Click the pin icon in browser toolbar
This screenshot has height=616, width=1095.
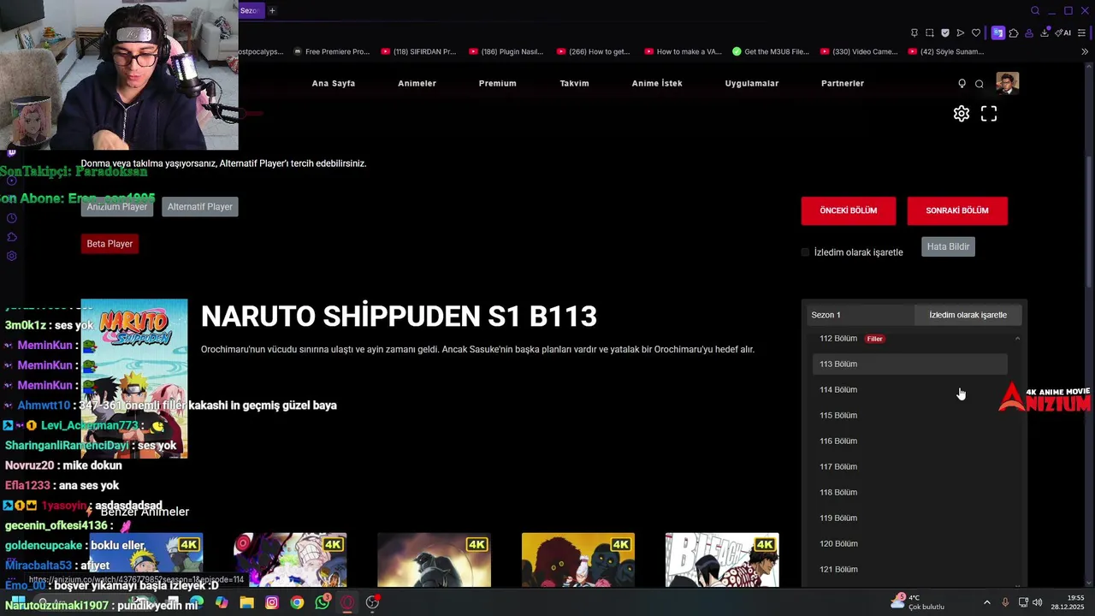914,33
